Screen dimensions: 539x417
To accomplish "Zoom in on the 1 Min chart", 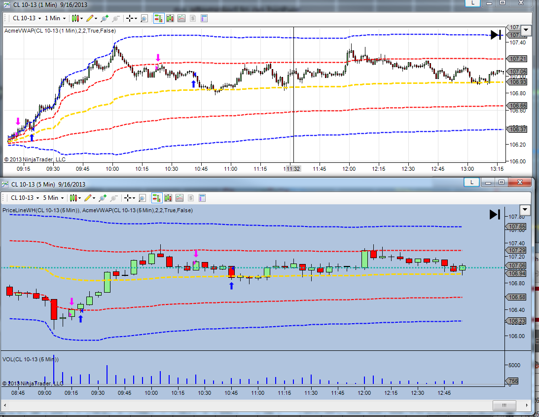I will coord(104,18).
